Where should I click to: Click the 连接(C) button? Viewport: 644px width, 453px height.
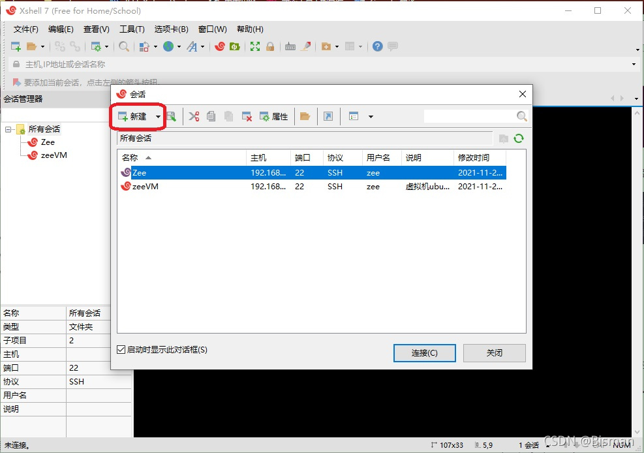coord(424,352)
